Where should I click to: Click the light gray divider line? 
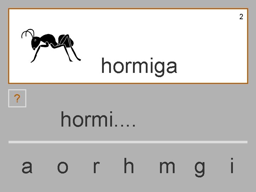(x=128, y=142)
